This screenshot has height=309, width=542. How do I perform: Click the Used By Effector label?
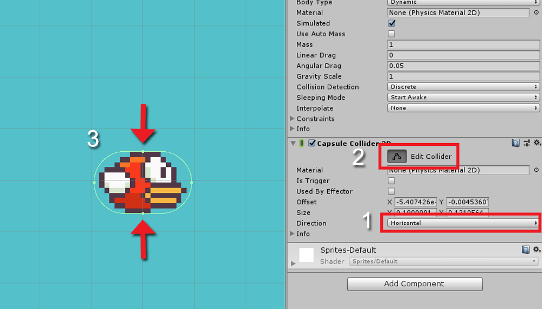pos(324,191)
